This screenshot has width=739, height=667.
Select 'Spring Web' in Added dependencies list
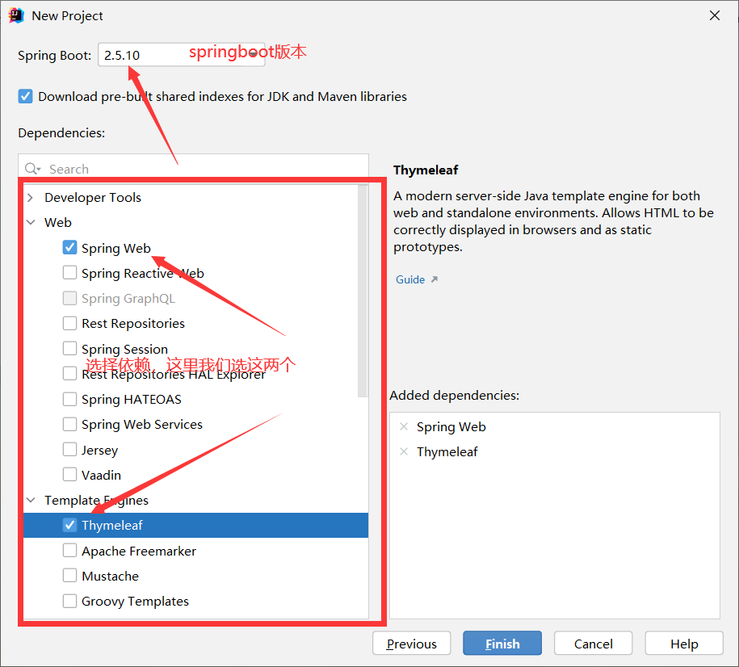click(451, 426)
